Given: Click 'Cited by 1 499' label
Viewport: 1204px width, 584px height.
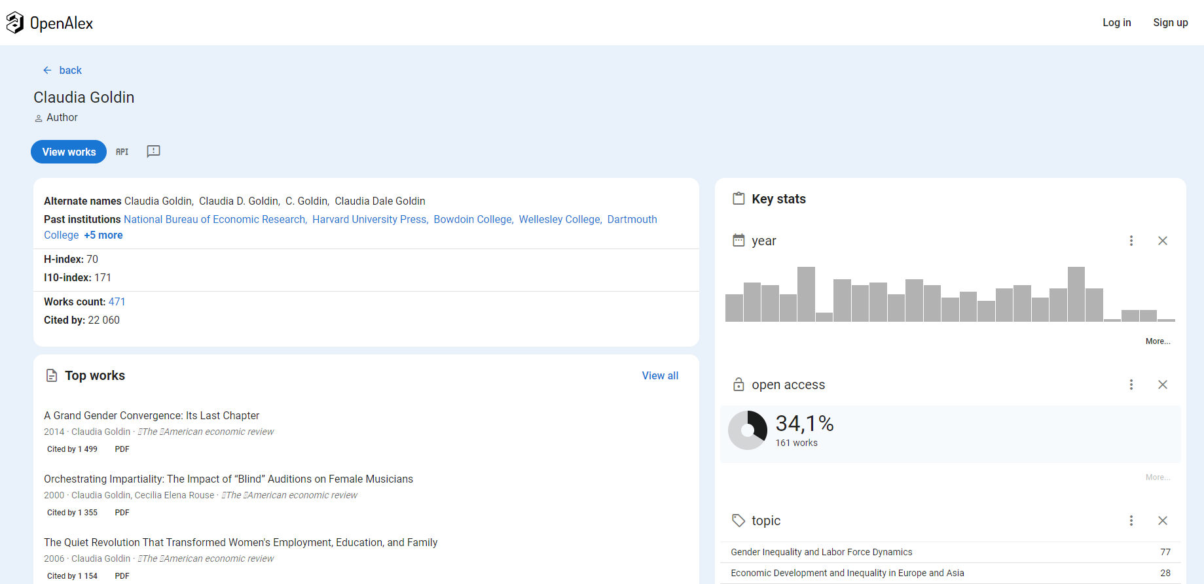Looking at the screenshot, I should [x=72, y=449].
